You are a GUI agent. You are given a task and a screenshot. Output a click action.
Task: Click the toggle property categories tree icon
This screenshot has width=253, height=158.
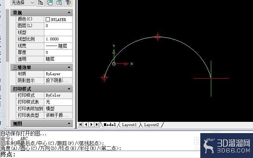(x=41, y=3)
